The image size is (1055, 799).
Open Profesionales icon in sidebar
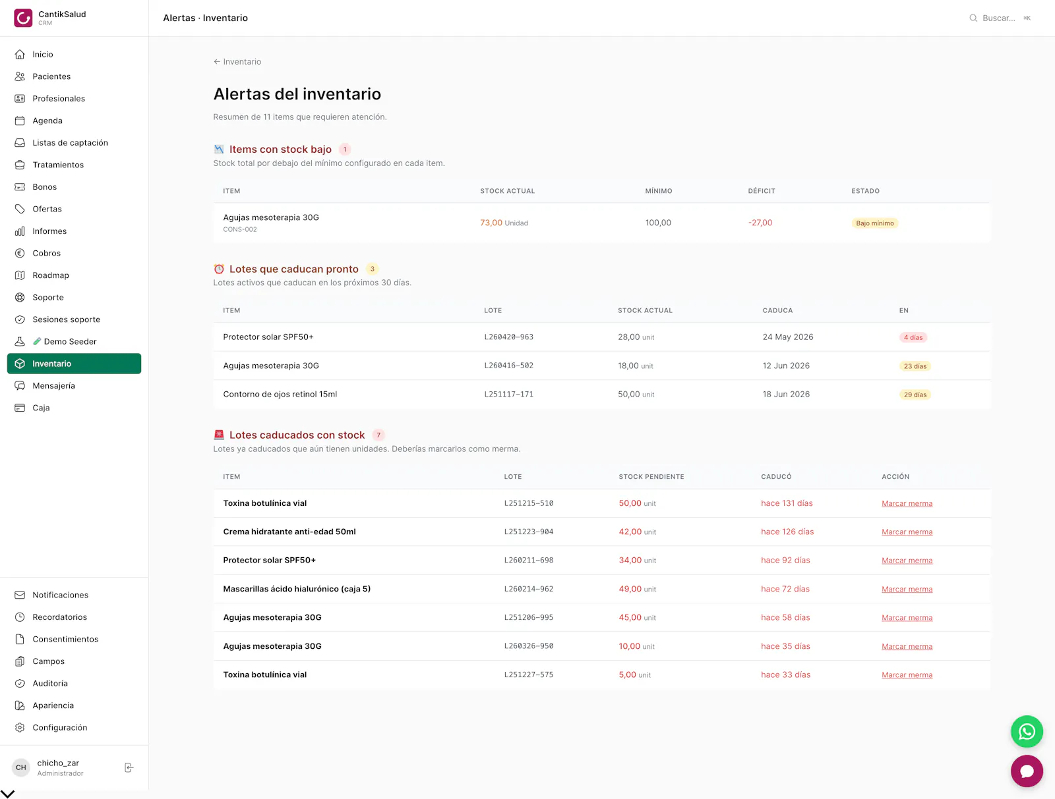pyautogui.click(x=20, y=99)
